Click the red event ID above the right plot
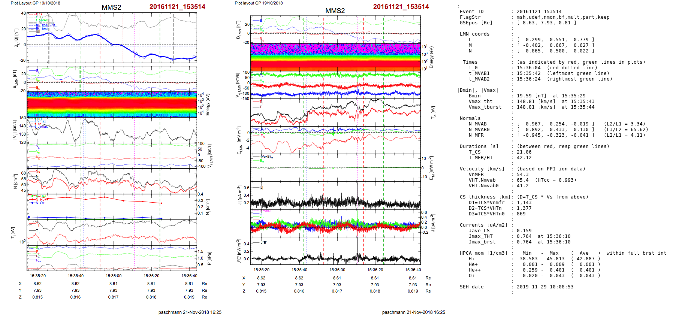The height and width of the screenshot is (315, 676). [401, 7]
